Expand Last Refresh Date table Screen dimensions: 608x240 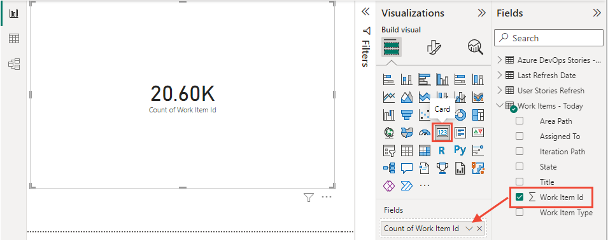pyautogui.click(x=500, y=75)
